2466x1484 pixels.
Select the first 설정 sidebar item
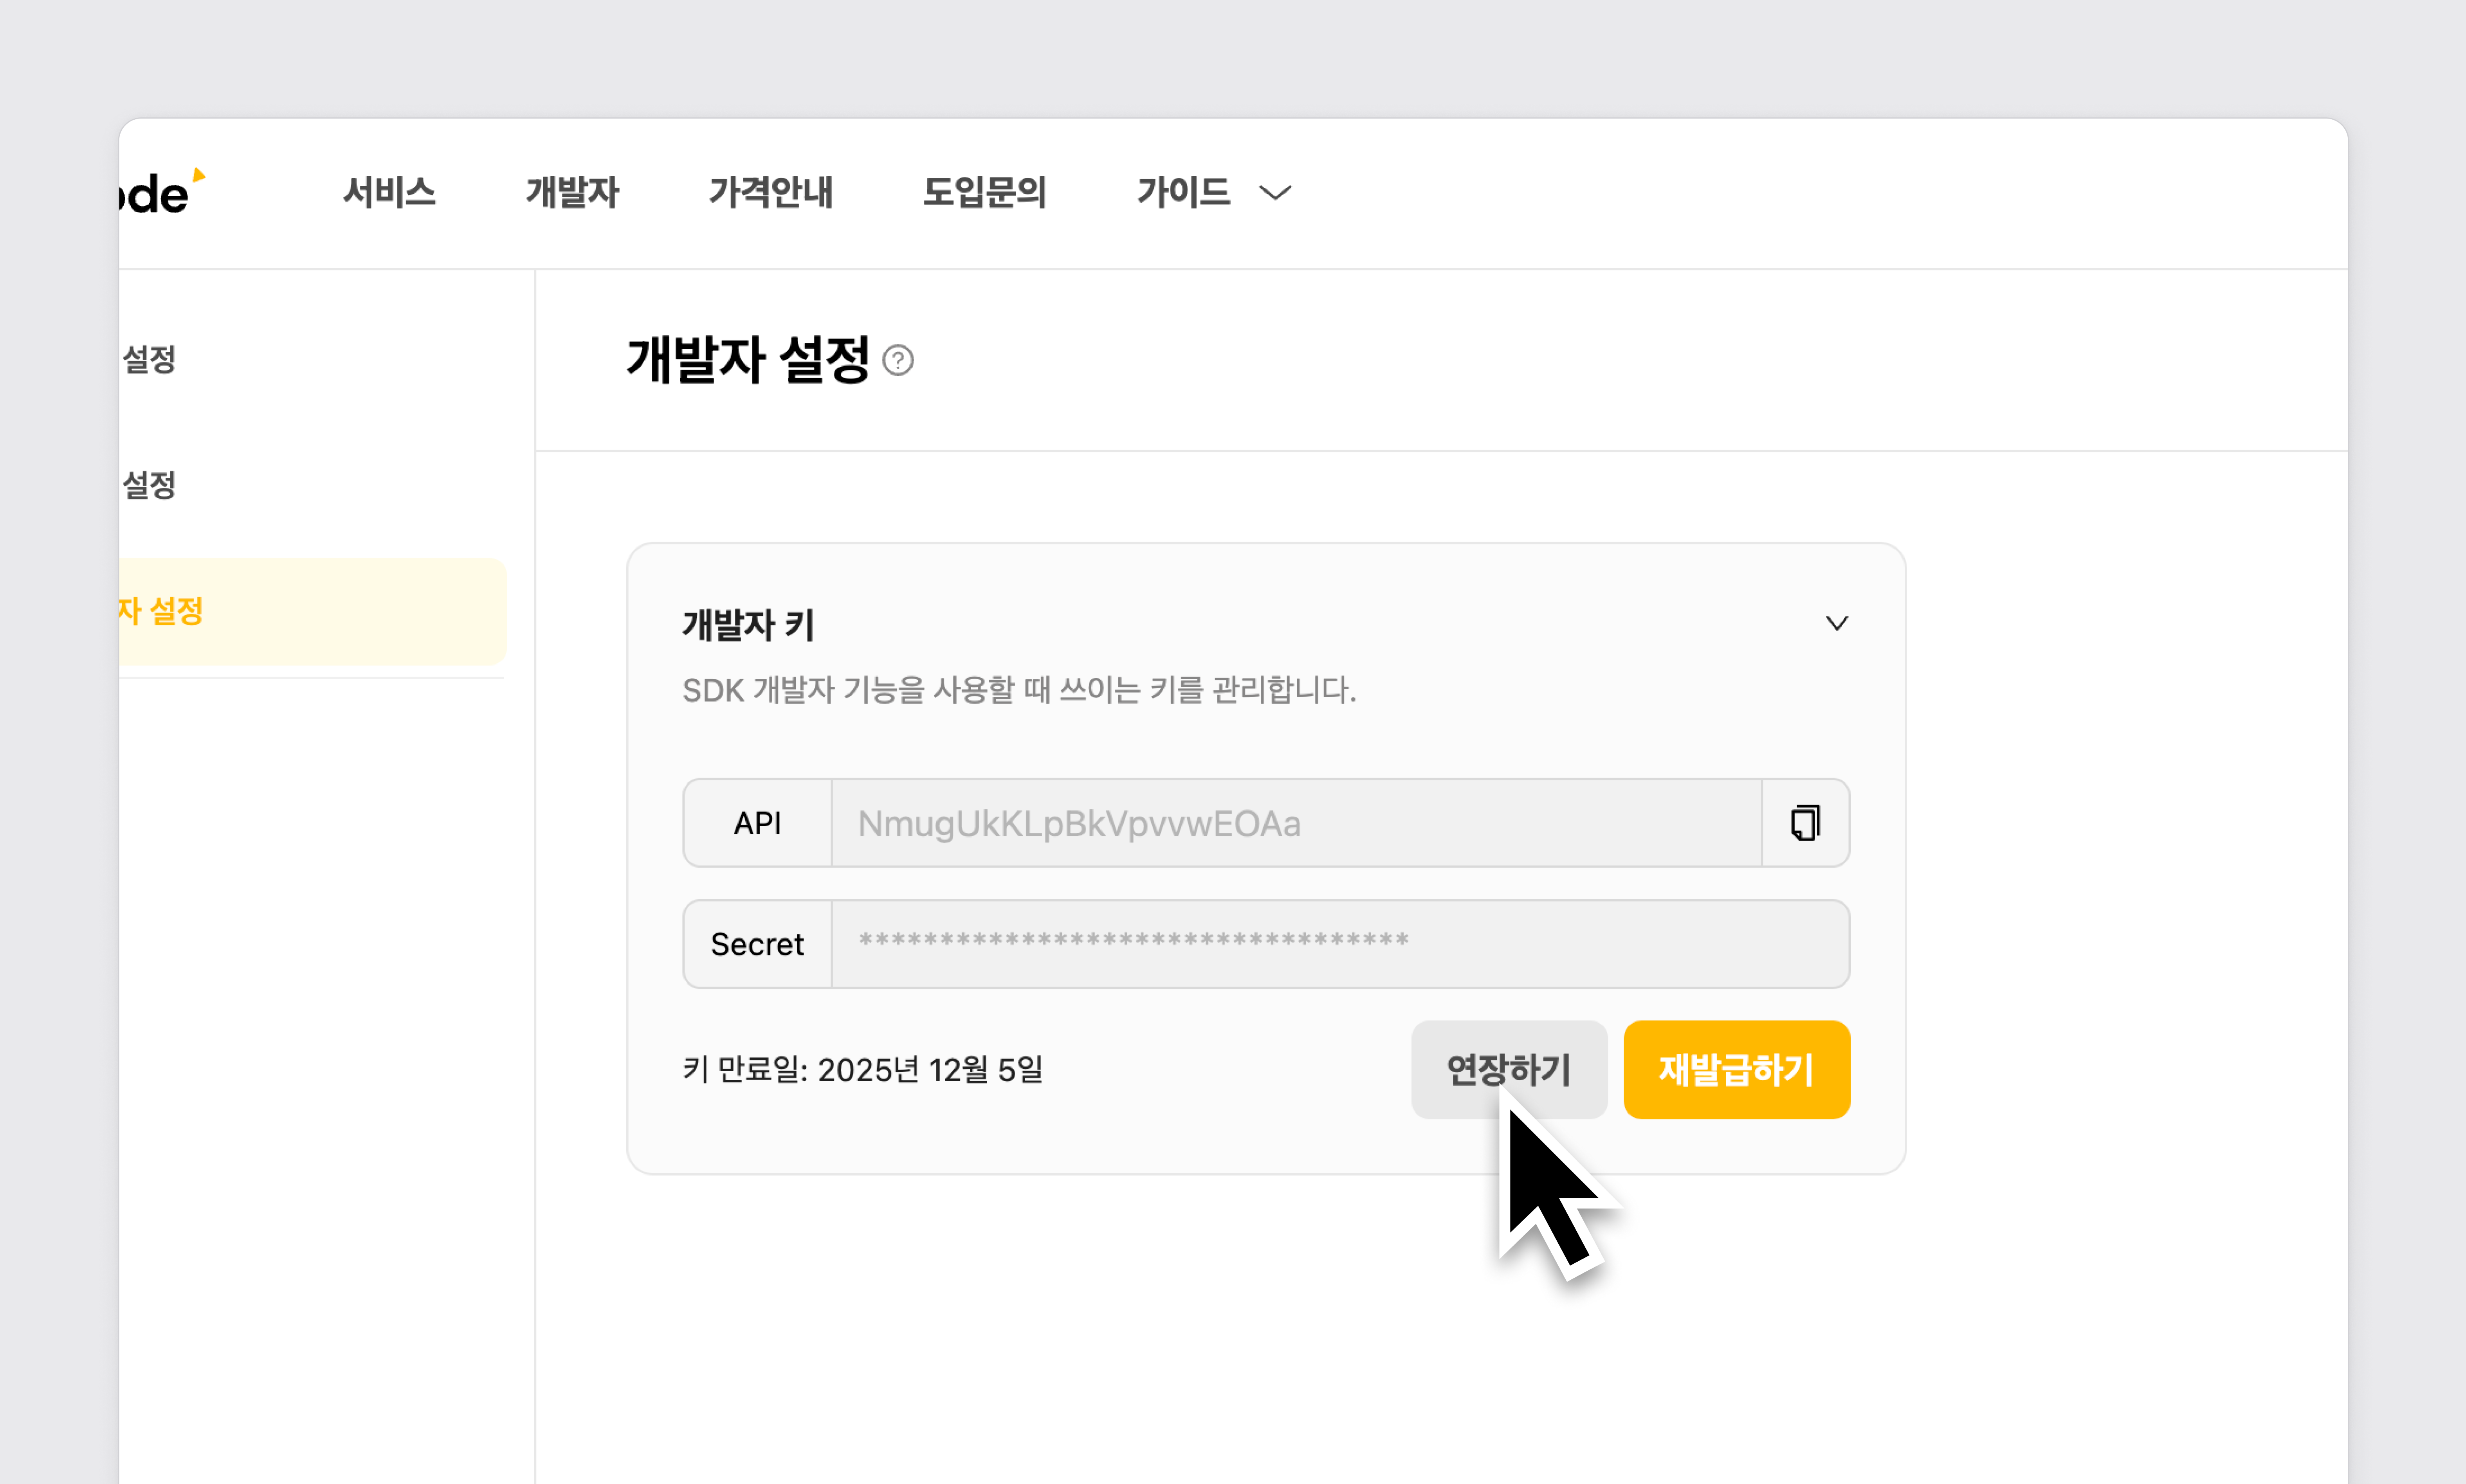[x=150, y=359]
